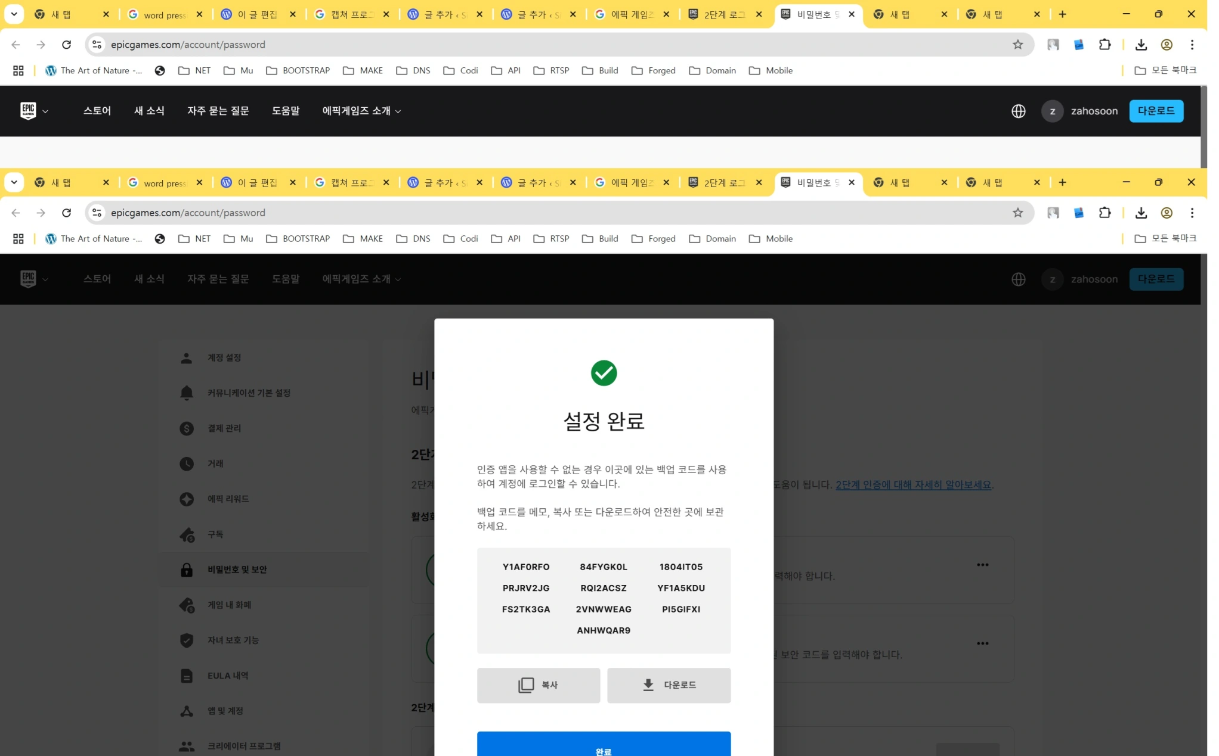This screenshot has width=1219, height=756.
Task: Click the clock icon for 거래
Action: (186, 463)
